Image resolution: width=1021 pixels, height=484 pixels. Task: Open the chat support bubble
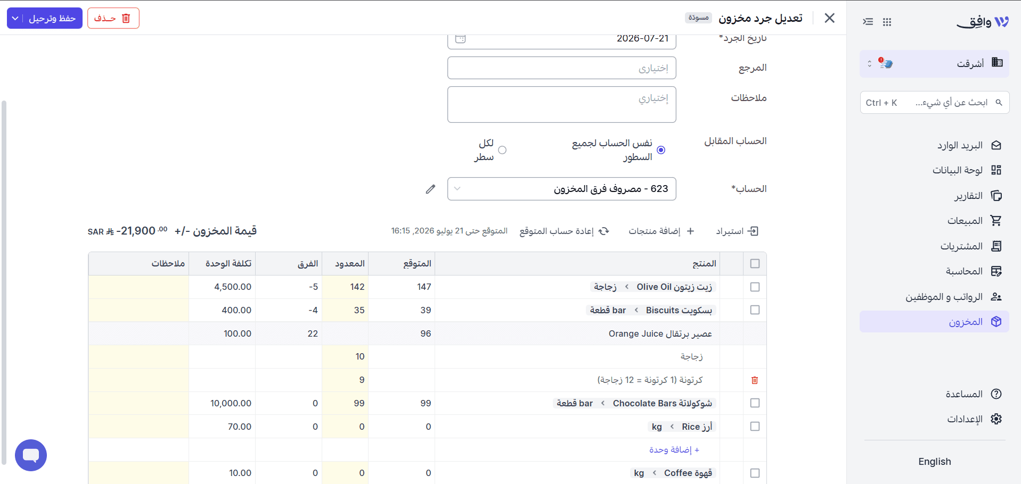(31, 455)
